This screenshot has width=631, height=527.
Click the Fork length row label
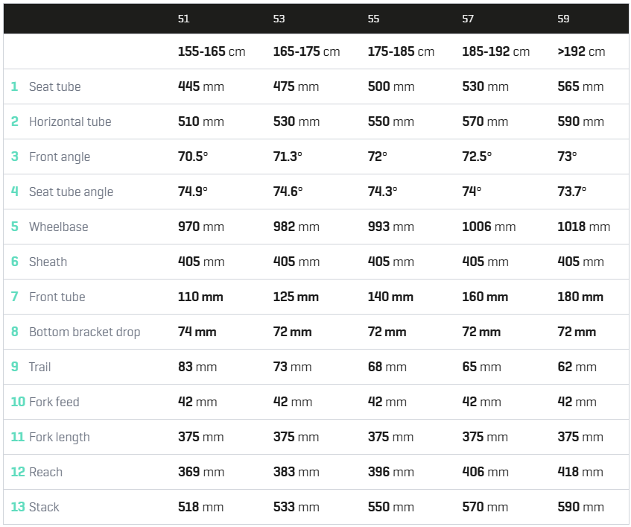coord(60,437)
